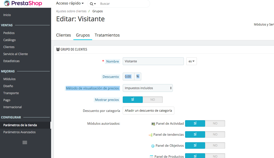Screen dimensions: 274x158
Task: Click the Descuento field label
Action: 111,77
